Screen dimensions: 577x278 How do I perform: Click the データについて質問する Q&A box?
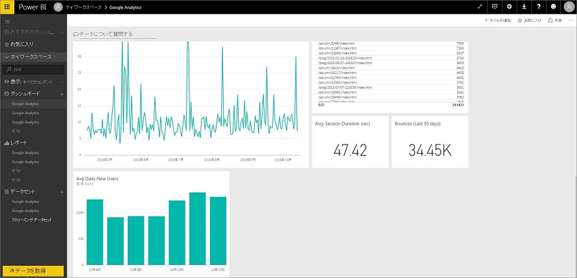[115, 34]
